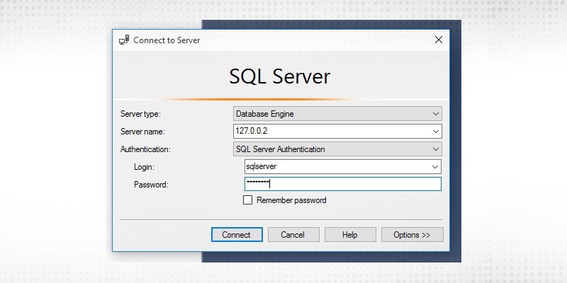567x283 pixels.
Task: Click the "Server type:" label
Action: (141, 114)
